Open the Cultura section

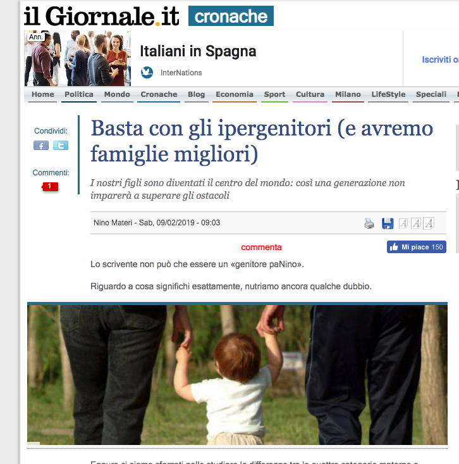[310, 94]
